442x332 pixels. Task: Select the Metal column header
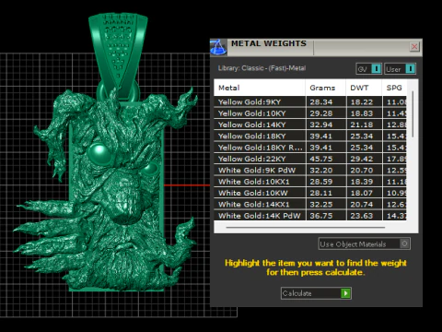tap(260, 88)
